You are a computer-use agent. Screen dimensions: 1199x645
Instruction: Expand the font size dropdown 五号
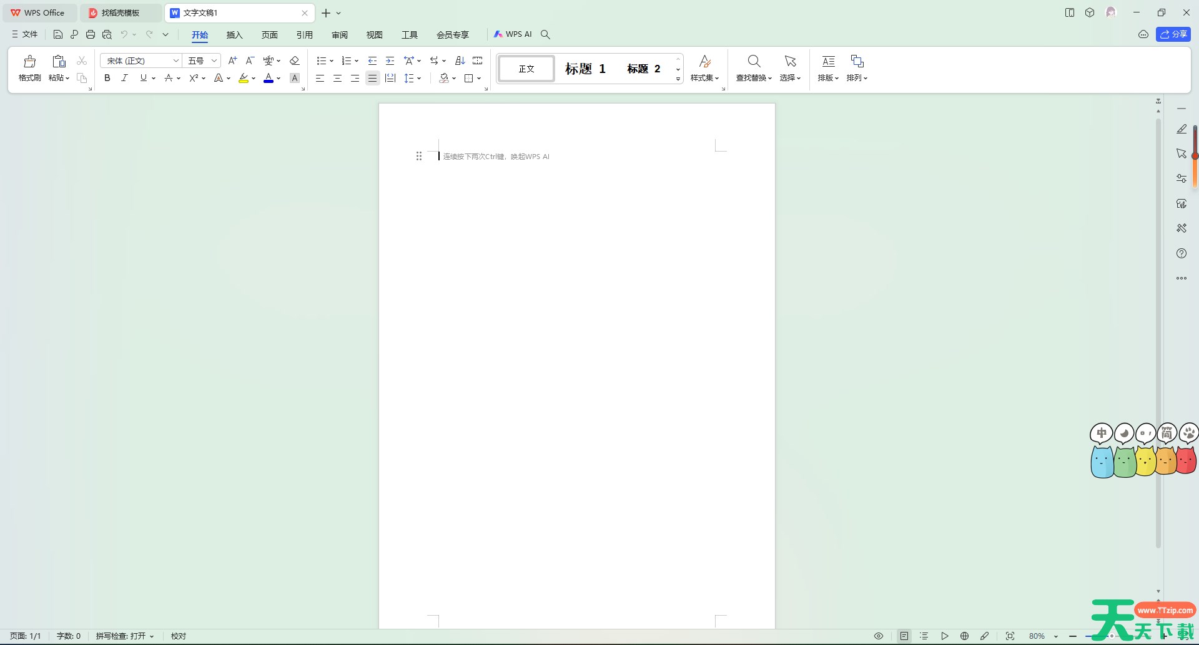214,61
